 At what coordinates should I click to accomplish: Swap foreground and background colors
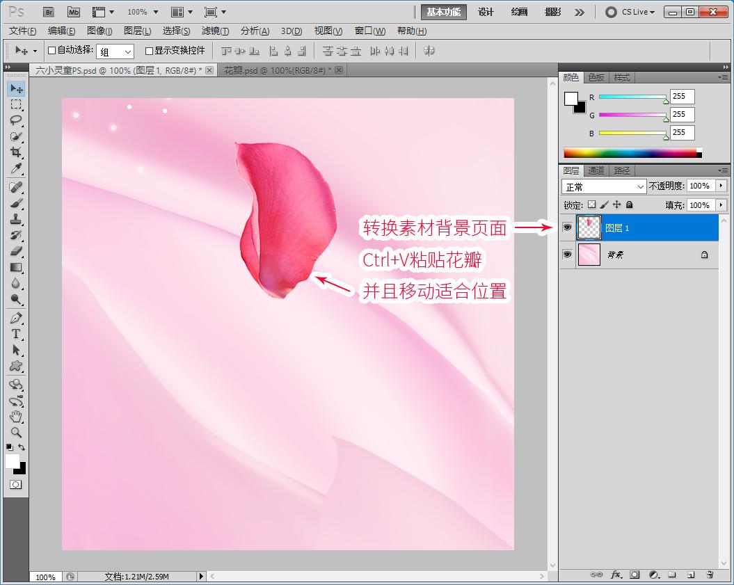pyautogui.click(x=22, y=447)
